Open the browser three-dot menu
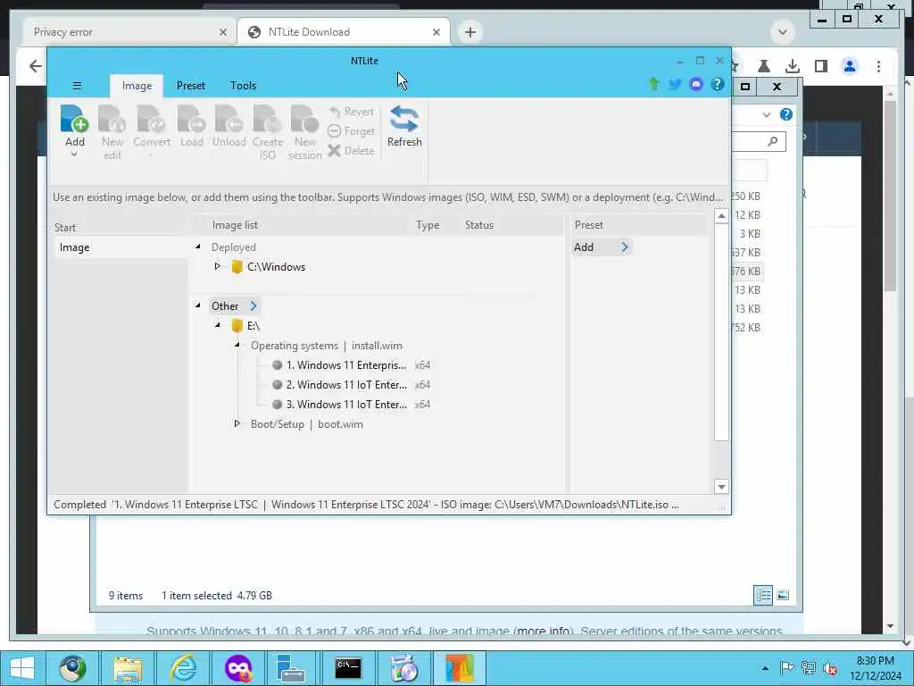Viewport: 914px width, 686px height. (x=878, y=66)
